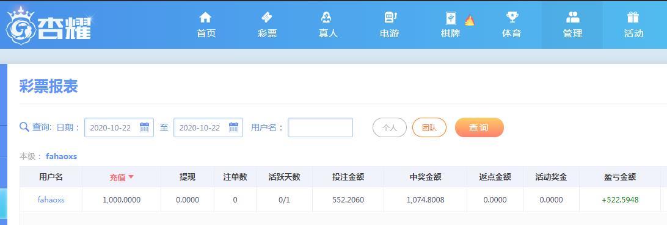This screenshot has height=225, width=667.
Task: Open start date calendar picker icon
Action: coord(145,127)
